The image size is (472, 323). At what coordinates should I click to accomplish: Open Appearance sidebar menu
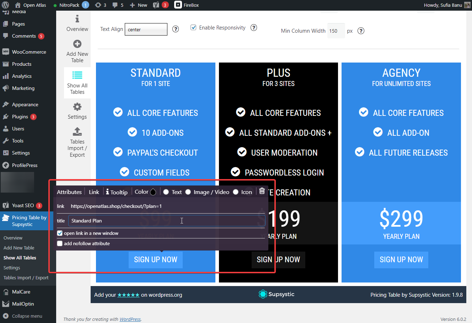coord(25,104)
